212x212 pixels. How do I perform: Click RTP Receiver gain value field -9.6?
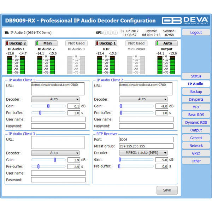pos(162,160)
